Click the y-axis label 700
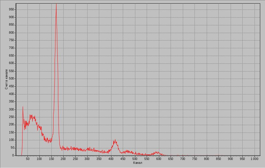 click(11, 48)
